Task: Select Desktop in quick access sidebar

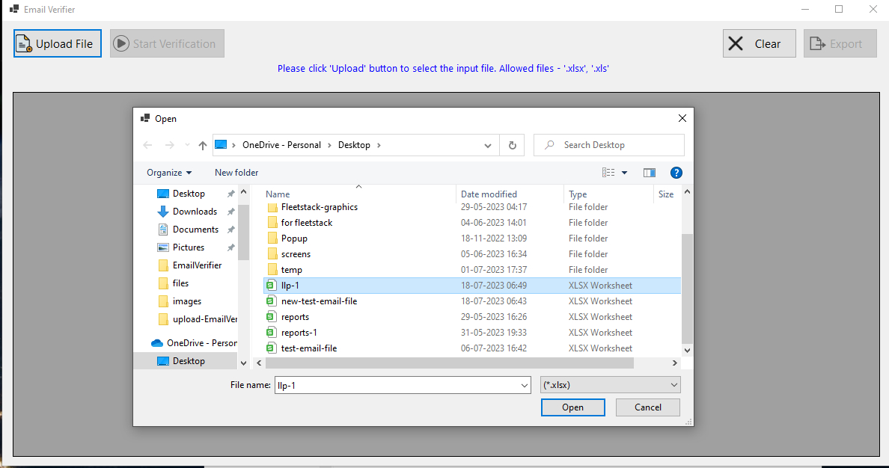Action: pos(189,194)
